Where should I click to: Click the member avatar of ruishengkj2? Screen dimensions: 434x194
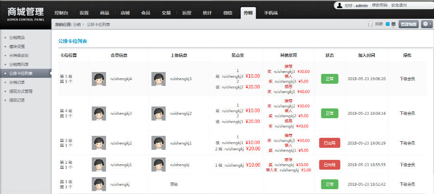99,143
